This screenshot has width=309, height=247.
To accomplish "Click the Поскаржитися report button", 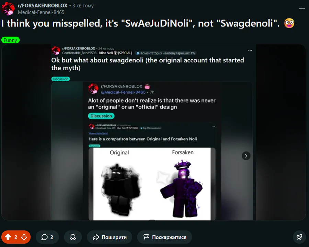I will pyautogui.click(x=165, y=237).
